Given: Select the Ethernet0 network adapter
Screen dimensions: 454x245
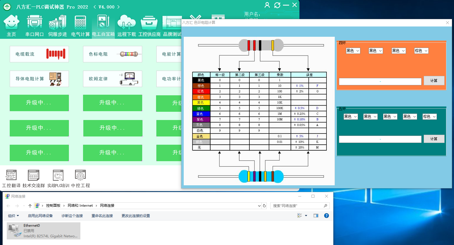Looking at the screenshot, I should (x=44, y=231).
